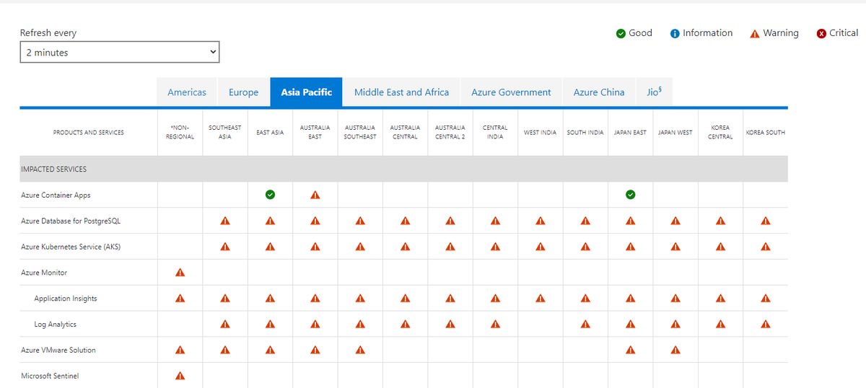Click the Microsoft Sentinel row label
Screen dimensions: 866x388
[50, 376]
